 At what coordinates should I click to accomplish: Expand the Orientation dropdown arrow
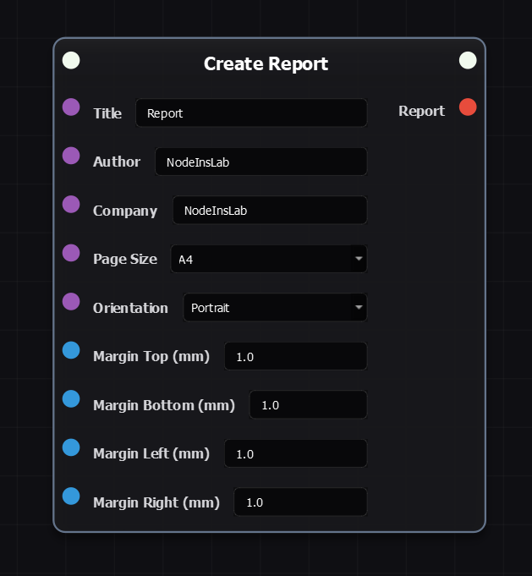click(359, 308)
